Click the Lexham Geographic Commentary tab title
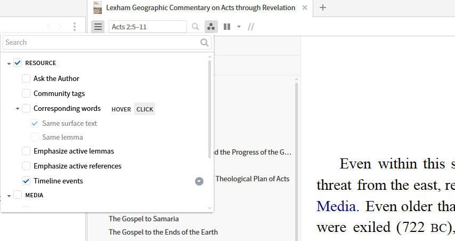This screenshot has width=455, height=241. click(x=200, y=7)
